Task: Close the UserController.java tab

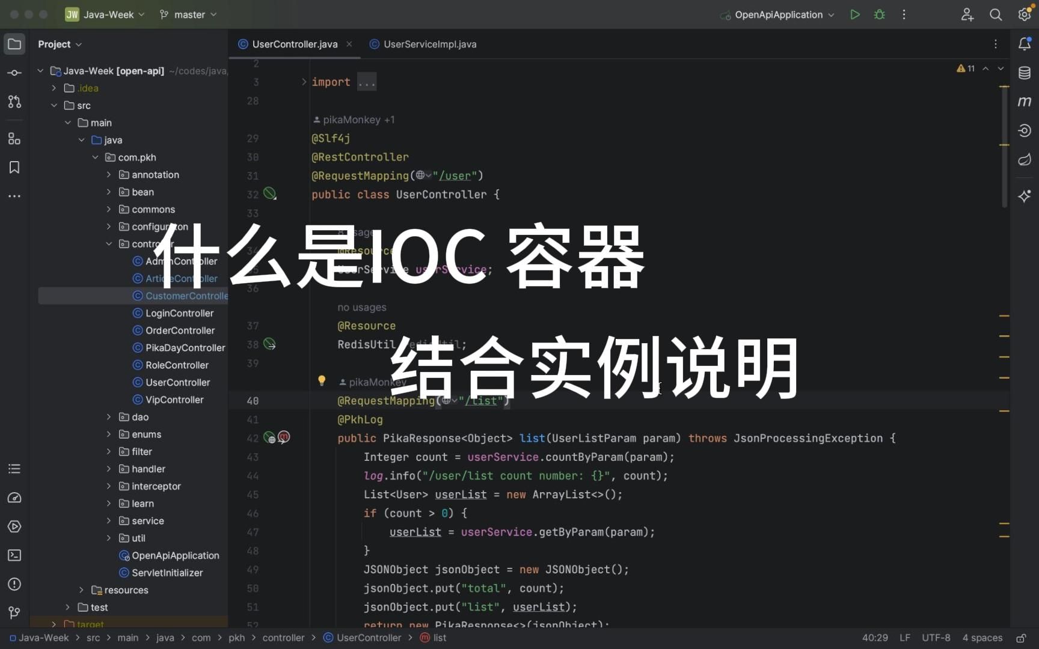Action: 349,44
